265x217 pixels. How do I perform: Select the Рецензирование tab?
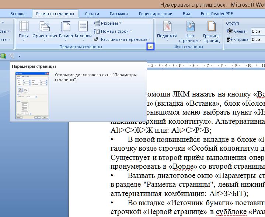155,14
